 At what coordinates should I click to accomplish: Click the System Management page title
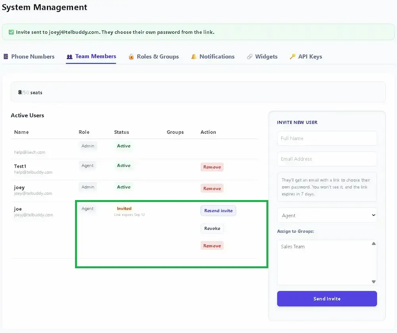pyautogui.click(x=44, y=7)
